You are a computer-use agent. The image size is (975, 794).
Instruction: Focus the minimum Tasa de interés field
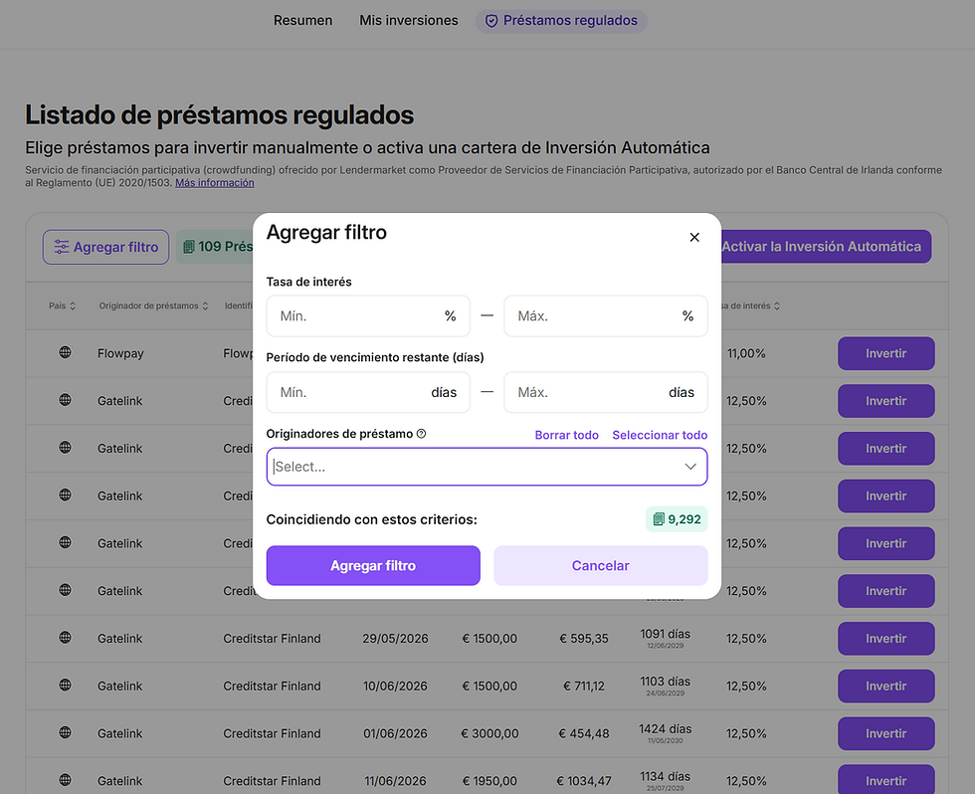[x=368, y=315]
